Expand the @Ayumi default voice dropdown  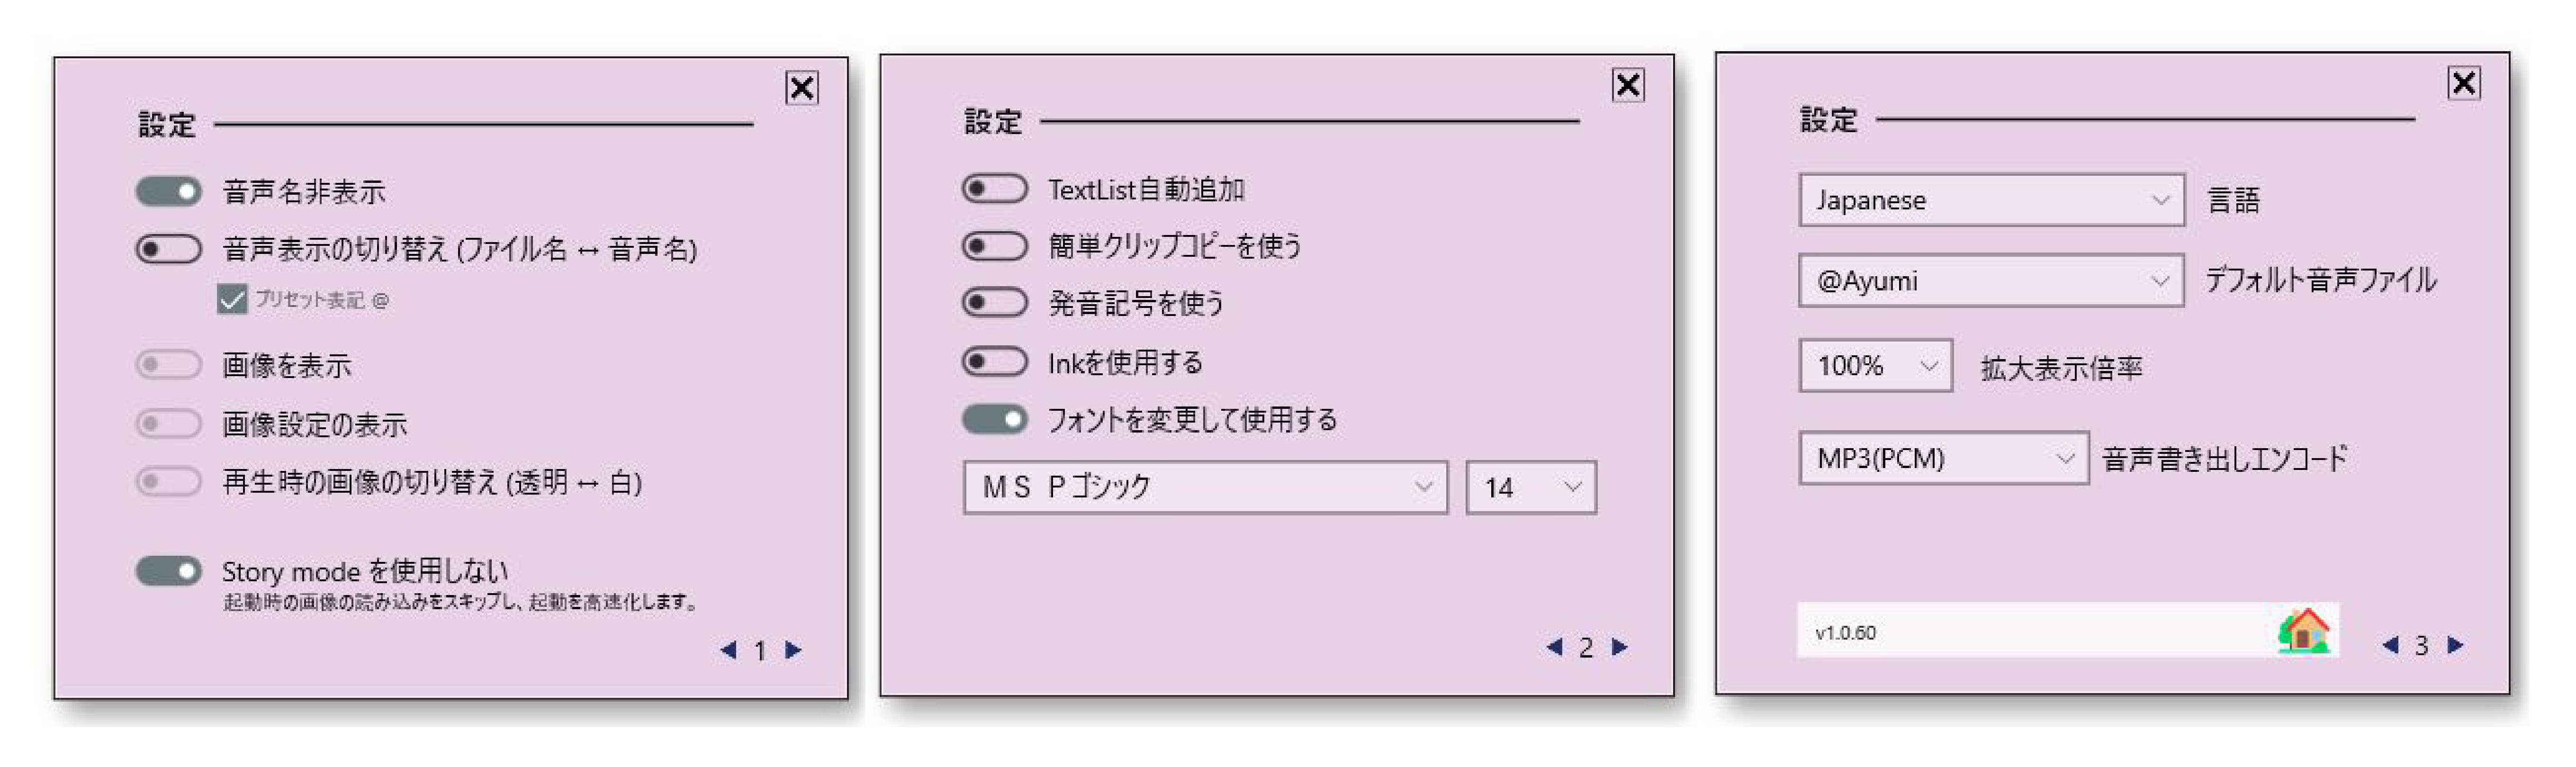[1991, 280]
